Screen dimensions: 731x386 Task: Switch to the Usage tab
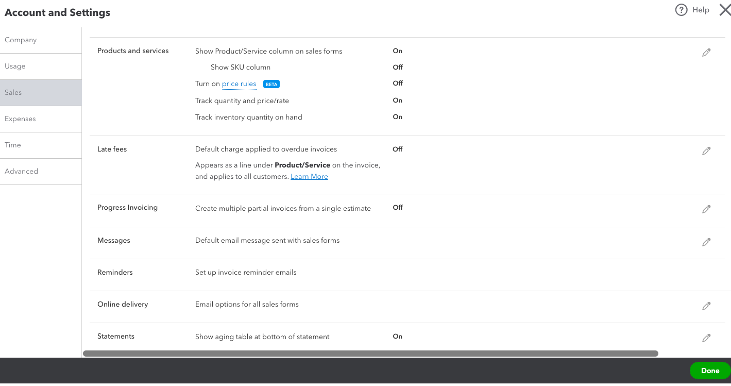[x=15, y=66]
